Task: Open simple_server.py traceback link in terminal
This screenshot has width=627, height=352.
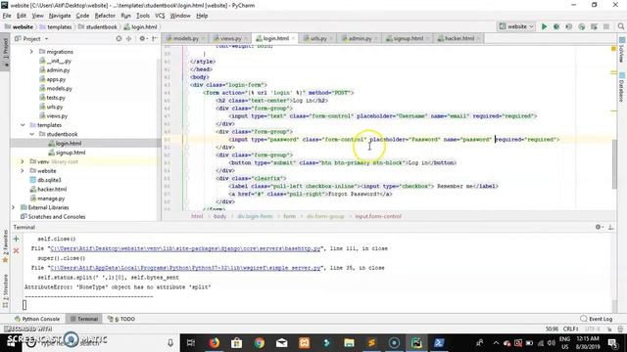Action: click(185, 268)
